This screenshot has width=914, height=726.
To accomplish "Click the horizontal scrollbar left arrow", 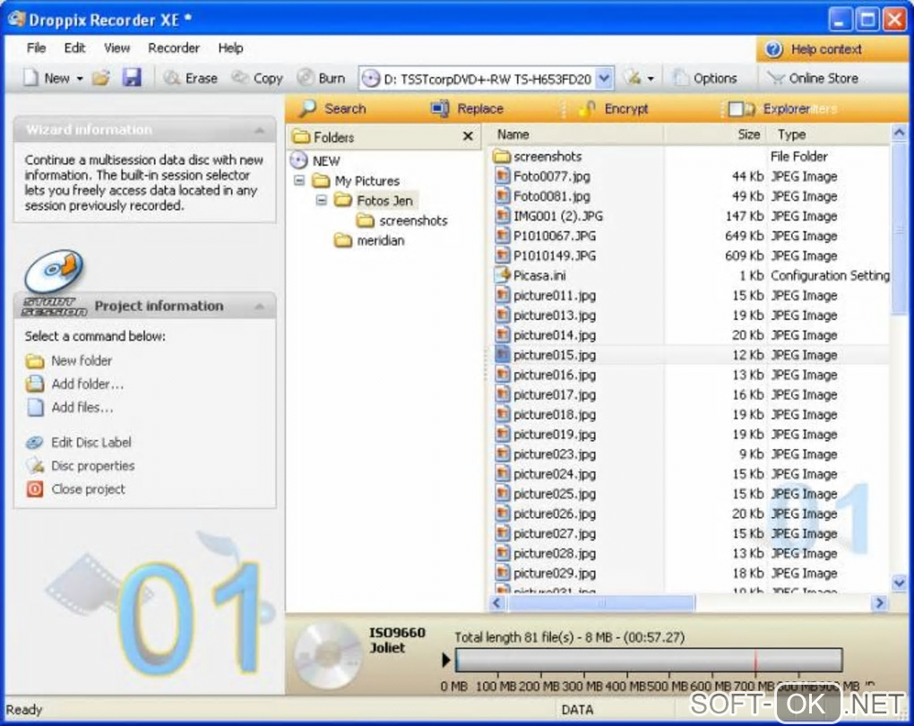I will (x=496, y=603).
